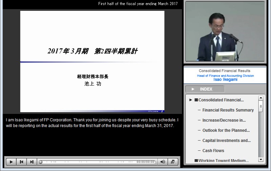Viewport: 271px width, 171px height.
Task: Click the index scrollbar up arrow
Action: point(261,98)
